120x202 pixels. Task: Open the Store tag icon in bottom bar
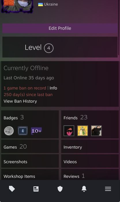(12, 189)
